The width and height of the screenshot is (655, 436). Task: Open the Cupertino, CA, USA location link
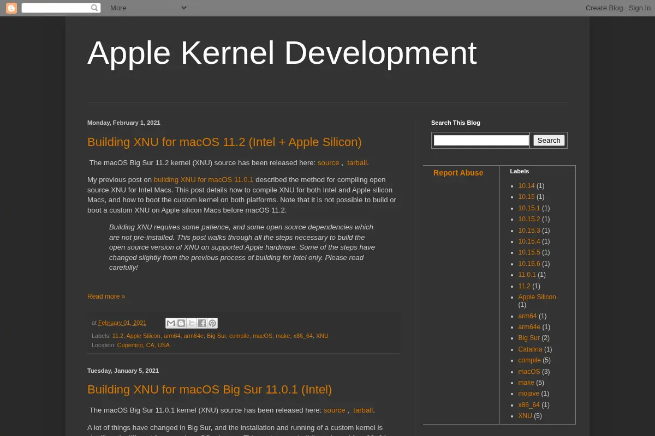tap(144, 345)
